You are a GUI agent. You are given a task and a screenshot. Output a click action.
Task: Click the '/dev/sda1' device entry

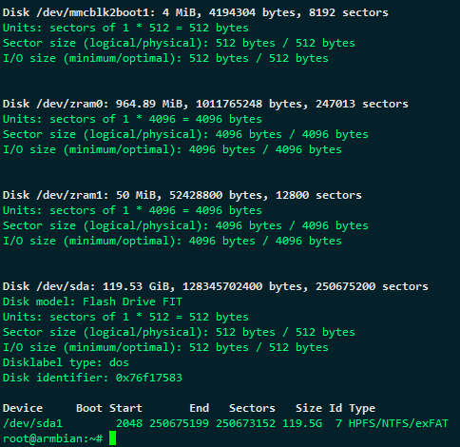[x=32, y=423]
